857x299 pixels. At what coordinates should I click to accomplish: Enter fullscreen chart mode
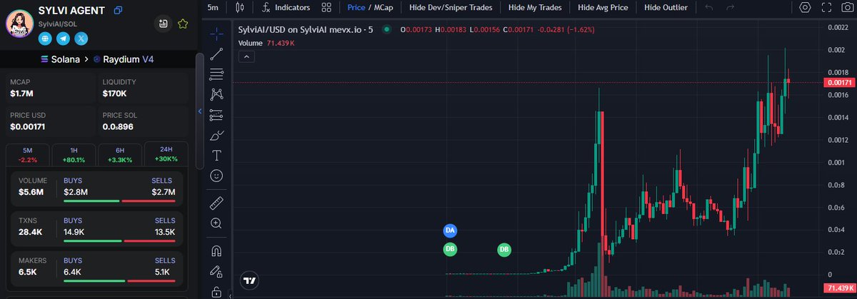(x=826, y=7)
